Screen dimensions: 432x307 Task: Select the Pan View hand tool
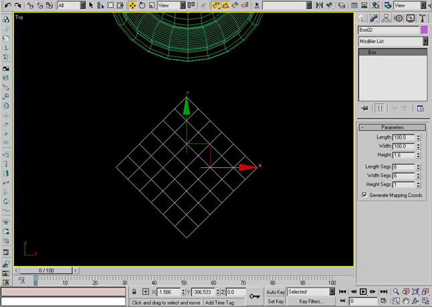(405, 301)
